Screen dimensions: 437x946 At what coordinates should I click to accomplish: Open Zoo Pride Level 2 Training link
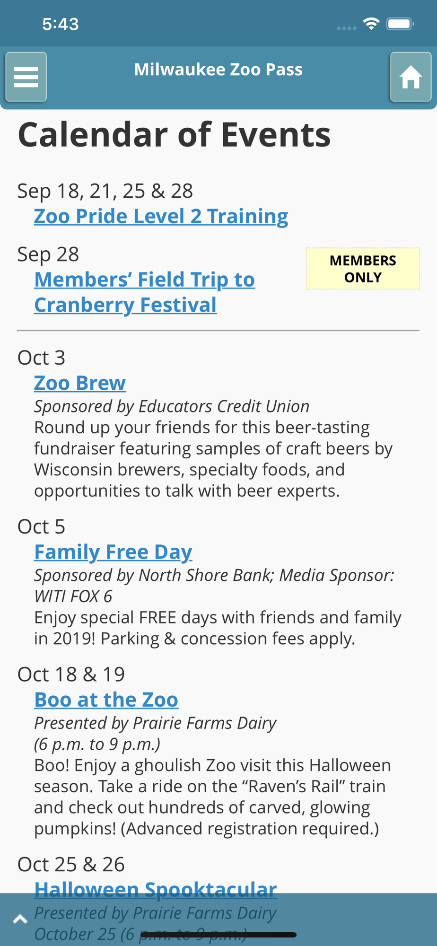click(x=161, y=216)
